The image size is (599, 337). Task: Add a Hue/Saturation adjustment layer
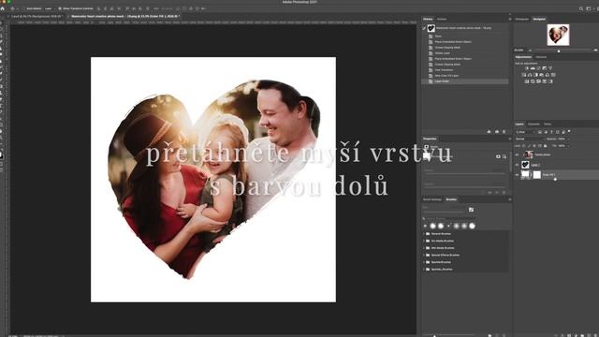pyautogui.click(x=524, y=75)
